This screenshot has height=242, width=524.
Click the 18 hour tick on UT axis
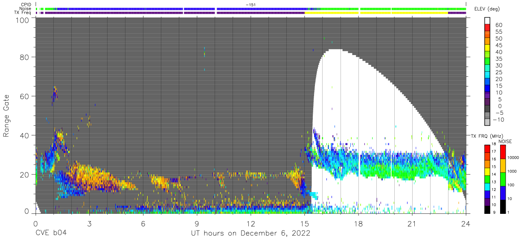click(358, 224)
